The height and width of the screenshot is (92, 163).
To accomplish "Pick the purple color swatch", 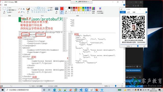I will point(90,8).
